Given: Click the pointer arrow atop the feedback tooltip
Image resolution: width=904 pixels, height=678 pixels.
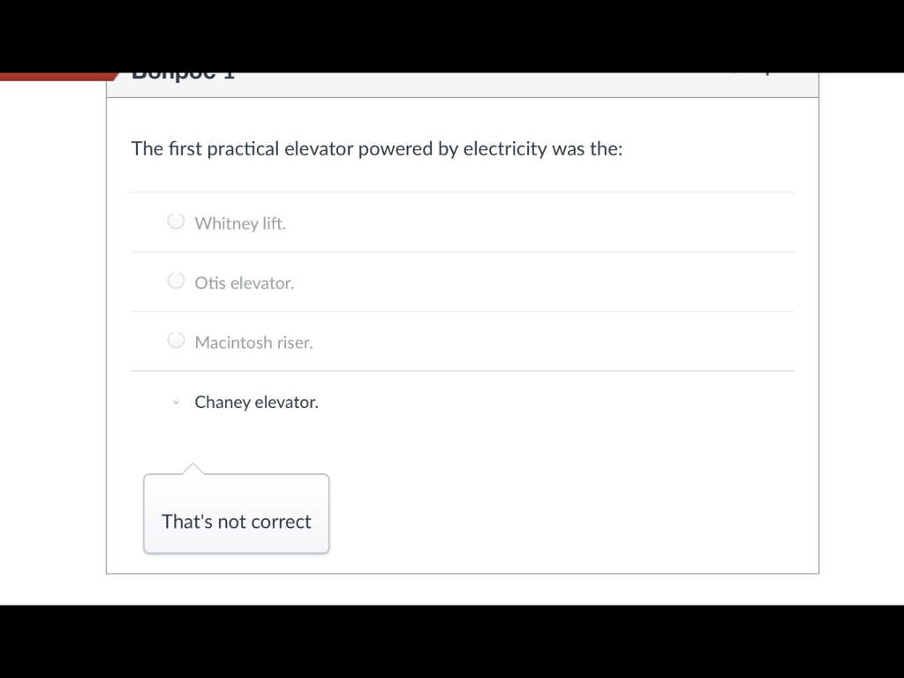Looking at the screenshot, I should (193, 468).
